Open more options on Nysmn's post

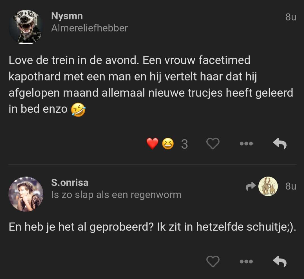(246, 144)
